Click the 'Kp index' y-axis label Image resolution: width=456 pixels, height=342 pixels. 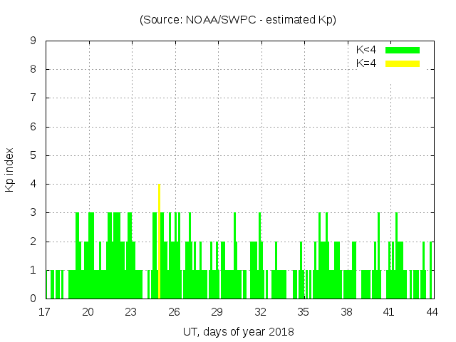point(10,170)
